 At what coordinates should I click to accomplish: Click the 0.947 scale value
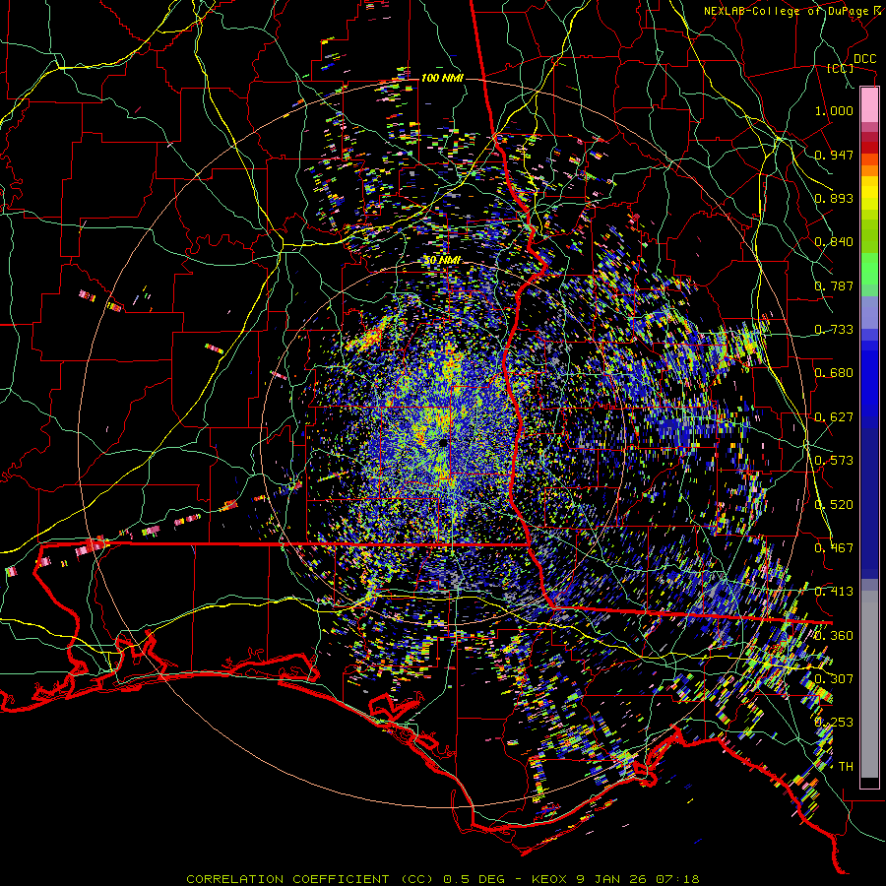[834, 155]
